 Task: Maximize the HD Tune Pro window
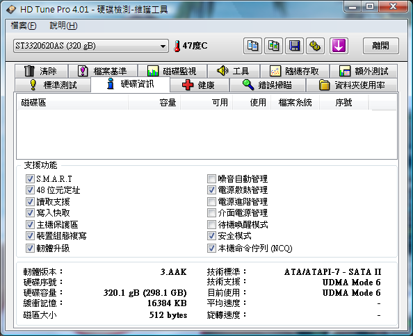click(370, 6)
